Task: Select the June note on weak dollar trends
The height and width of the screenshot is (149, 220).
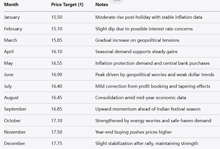Action: coord(155,75)
